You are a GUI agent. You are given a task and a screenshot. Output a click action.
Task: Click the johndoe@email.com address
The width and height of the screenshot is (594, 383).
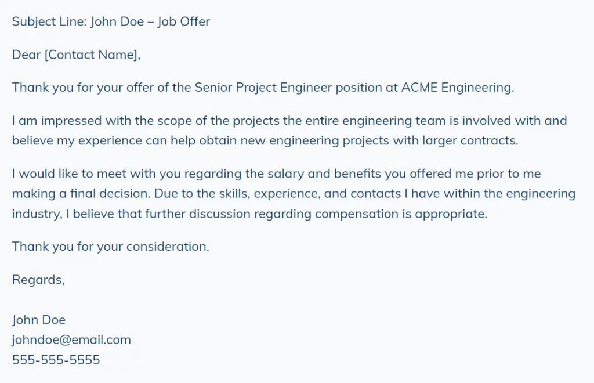[x=71, y=340]
